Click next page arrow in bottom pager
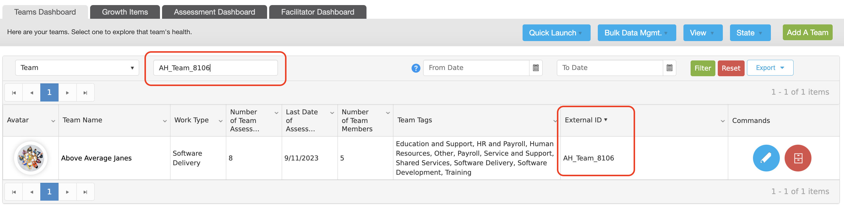The image size is (844, 206). (x=67, y=192)
